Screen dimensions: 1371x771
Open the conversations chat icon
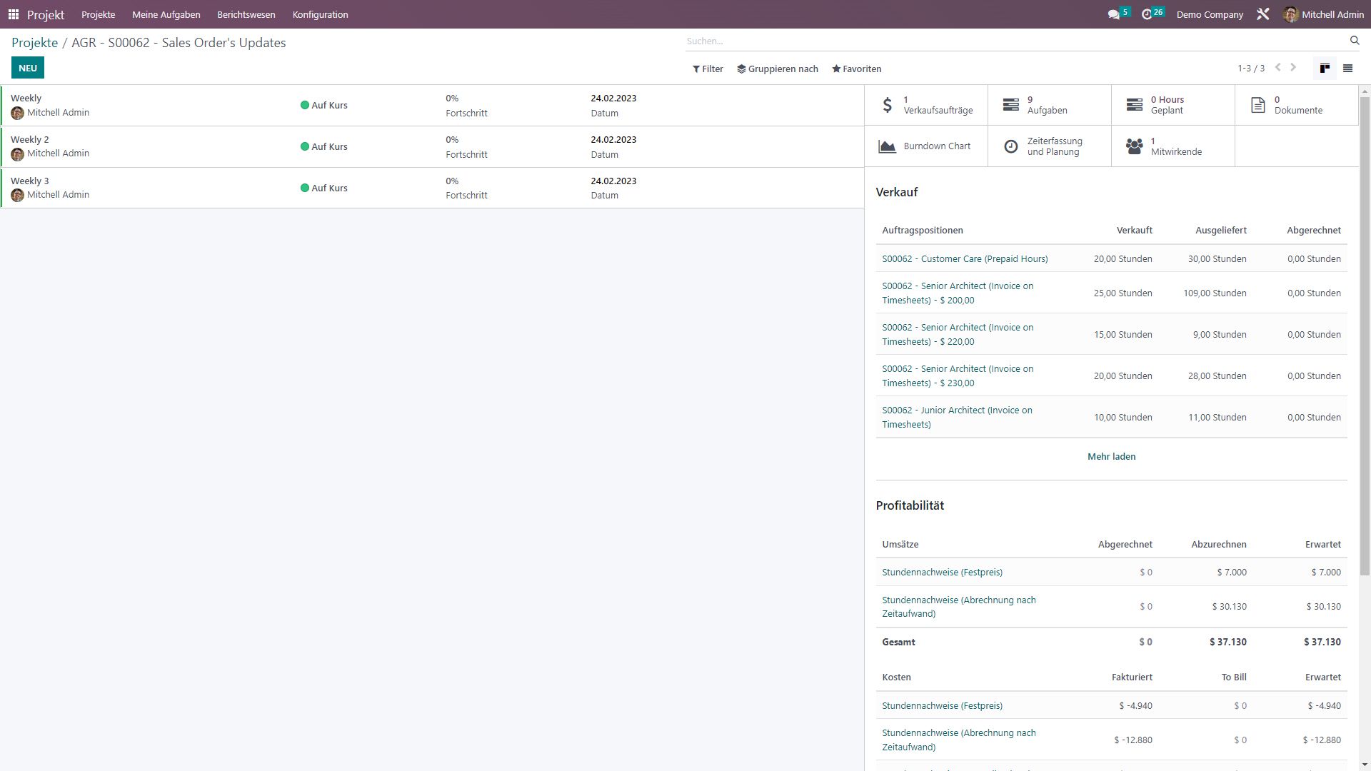1114,14
